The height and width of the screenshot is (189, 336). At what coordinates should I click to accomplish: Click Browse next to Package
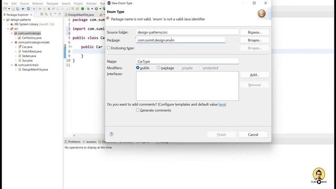pyautogui.click(x=254, y=40)
